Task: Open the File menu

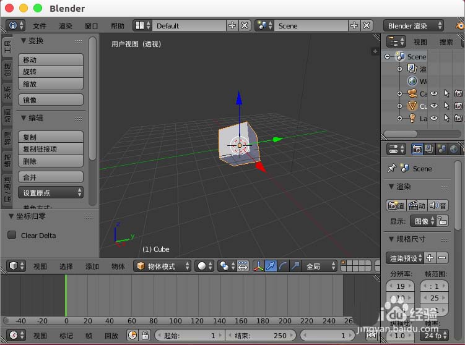Action: click(x=40, y=26)
